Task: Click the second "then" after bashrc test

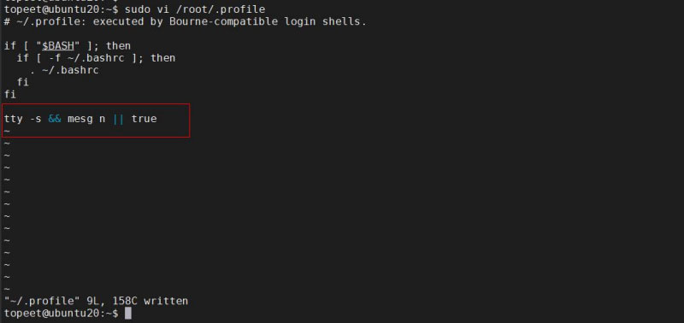Action: (x=162, y=58)
